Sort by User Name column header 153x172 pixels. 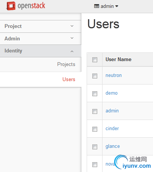coord(118,59)
